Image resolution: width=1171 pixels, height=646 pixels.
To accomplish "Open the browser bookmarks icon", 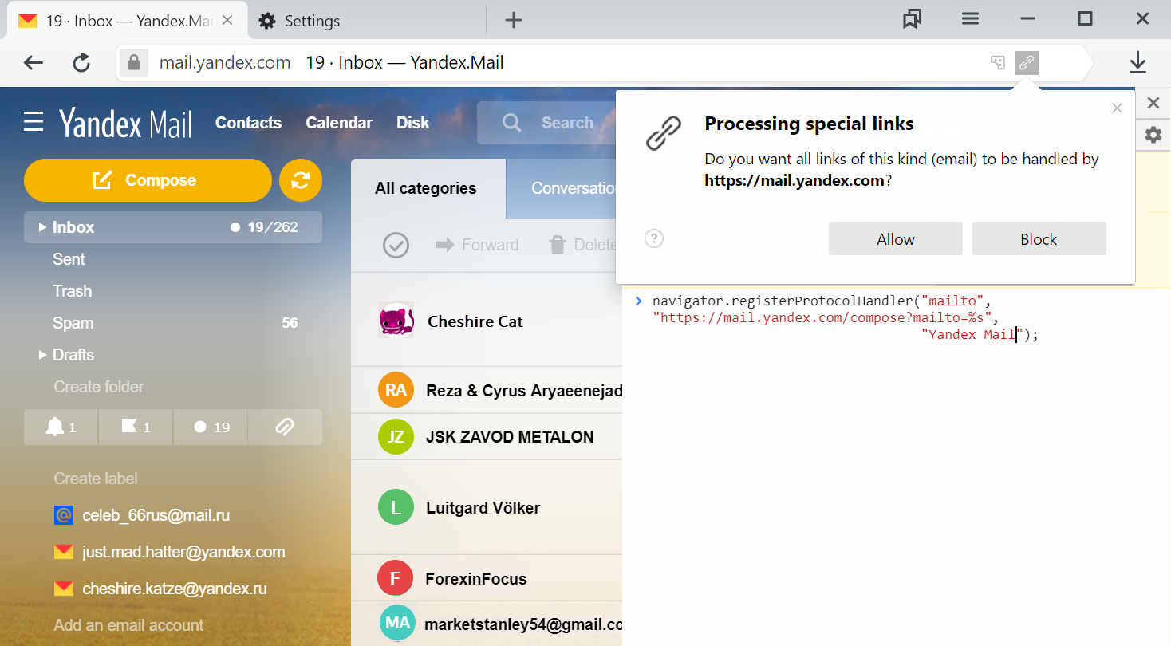I will pos(912,19).
